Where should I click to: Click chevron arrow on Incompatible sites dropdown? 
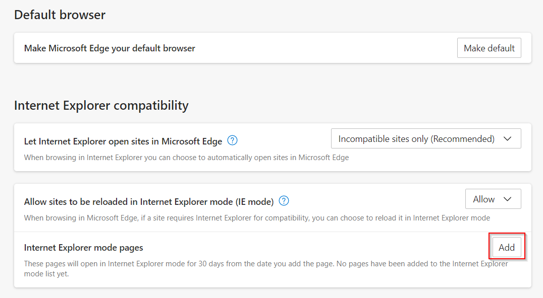(508, 139)
